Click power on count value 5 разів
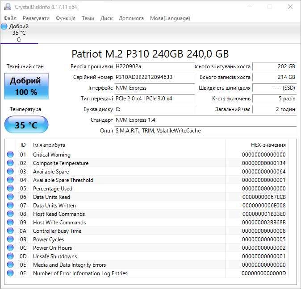The image size is (301, 289). point(275,99)
